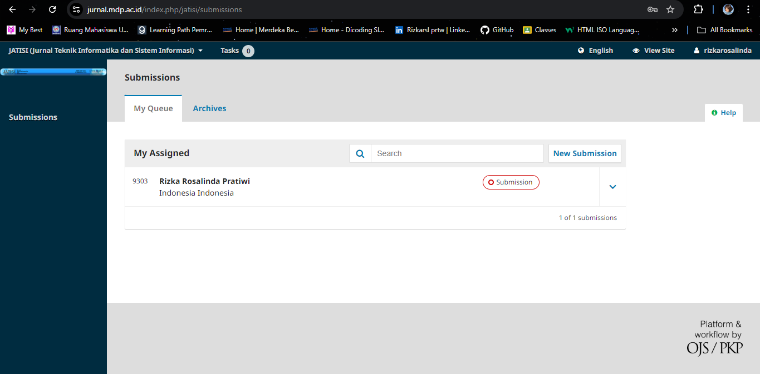Open the Chrome three-dot menu
Screen dimensions: 760x374
click(x=748, y=9)
